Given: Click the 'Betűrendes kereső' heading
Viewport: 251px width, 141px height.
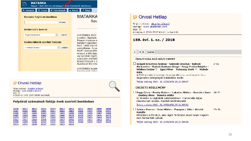Looking at the screenshot, I should [36, 30].
